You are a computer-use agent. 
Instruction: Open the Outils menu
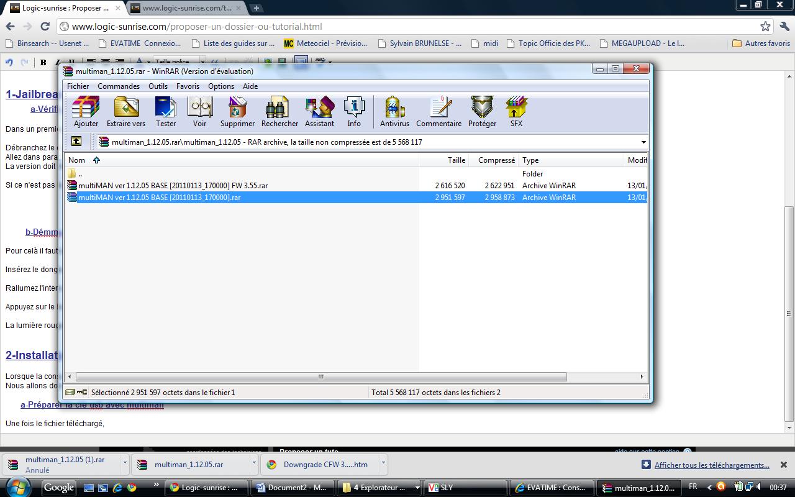(158, 86)
